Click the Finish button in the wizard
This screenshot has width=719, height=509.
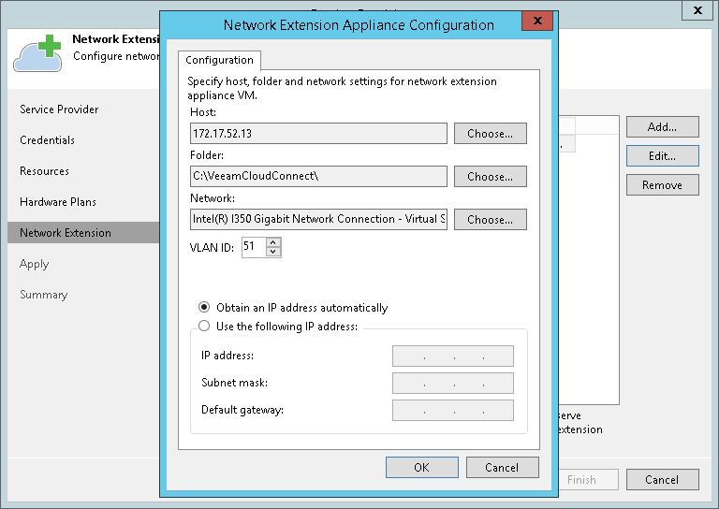[588, 480]
